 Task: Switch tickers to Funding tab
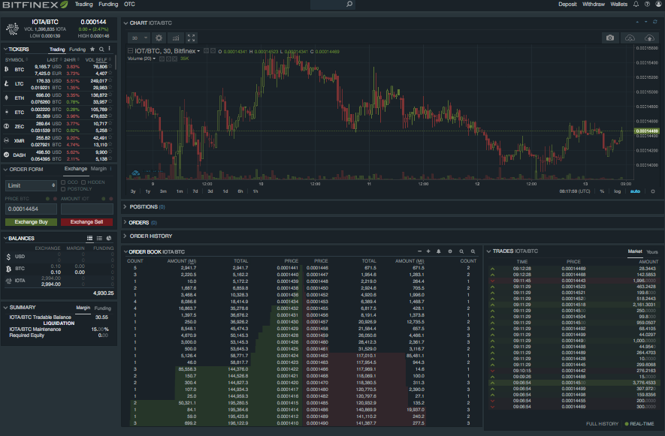[77, 49]
